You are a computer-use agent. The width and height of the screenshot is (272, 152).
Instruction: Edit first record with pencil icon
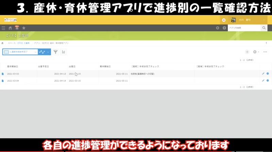(x=263, y=74)
